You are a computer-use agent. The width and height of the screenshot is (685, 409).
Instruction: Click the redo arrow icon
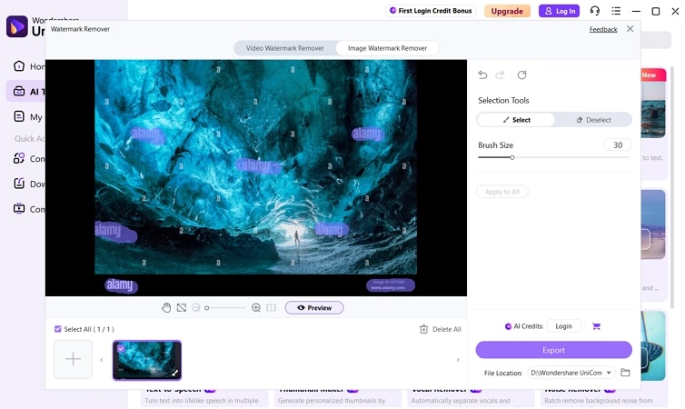tap(500, 75)
